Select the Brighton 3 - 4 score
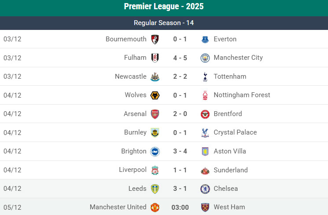The image size is (328, 215). click(x=180, y=151)
